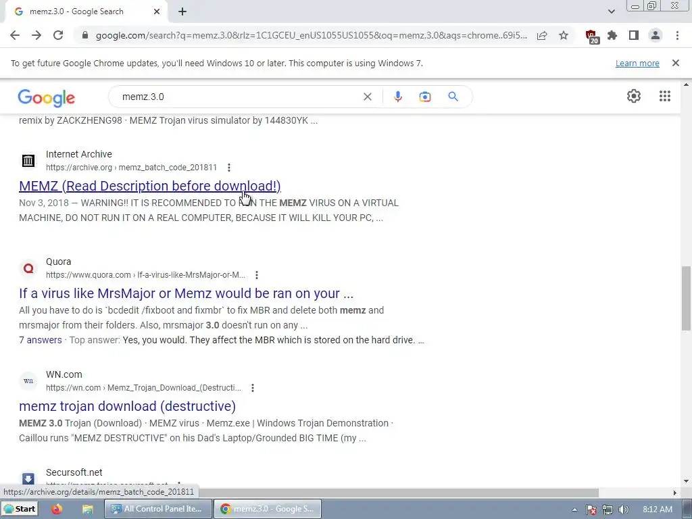
Task: Open the Quora MrsMajor or Memz result
Action: (187, 293)
